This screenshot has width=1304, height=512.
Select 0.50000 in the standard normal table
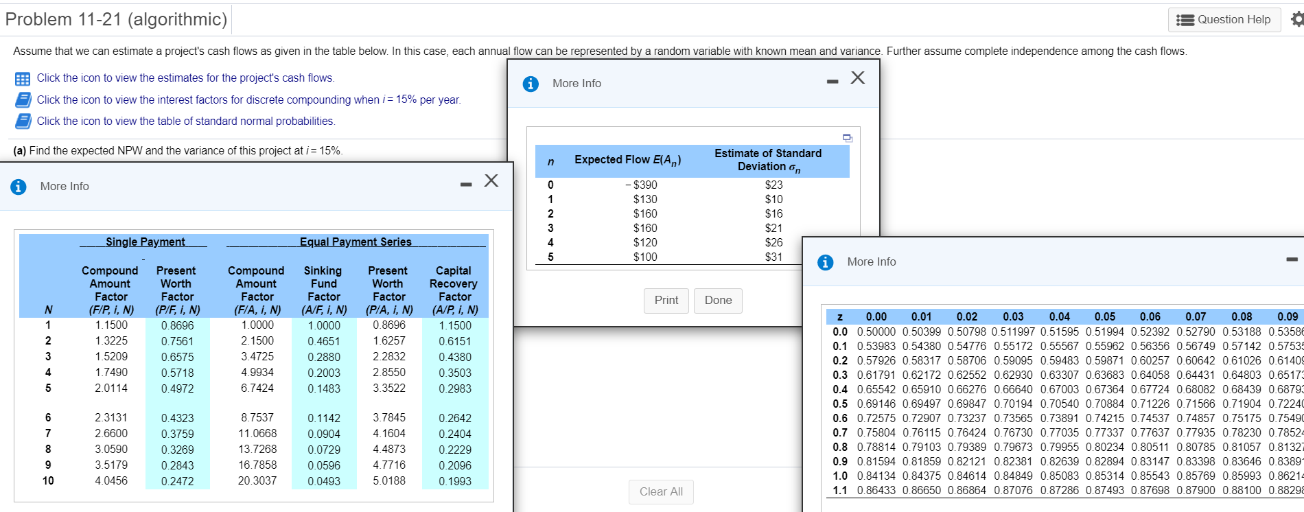point(876,332)
